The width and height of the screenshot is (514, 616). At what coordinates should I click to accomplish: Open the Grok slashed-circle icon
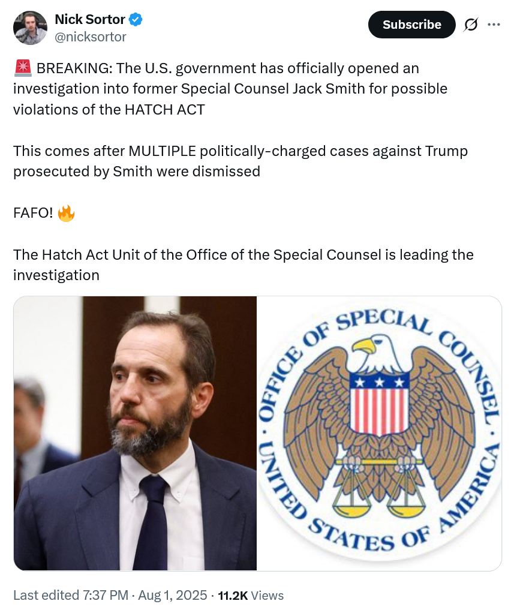click(x=470, y=25)
